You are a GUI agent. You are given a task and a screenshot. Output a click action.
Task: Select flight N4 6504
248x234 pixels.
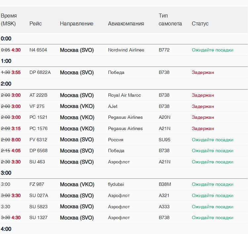point(38,50)
